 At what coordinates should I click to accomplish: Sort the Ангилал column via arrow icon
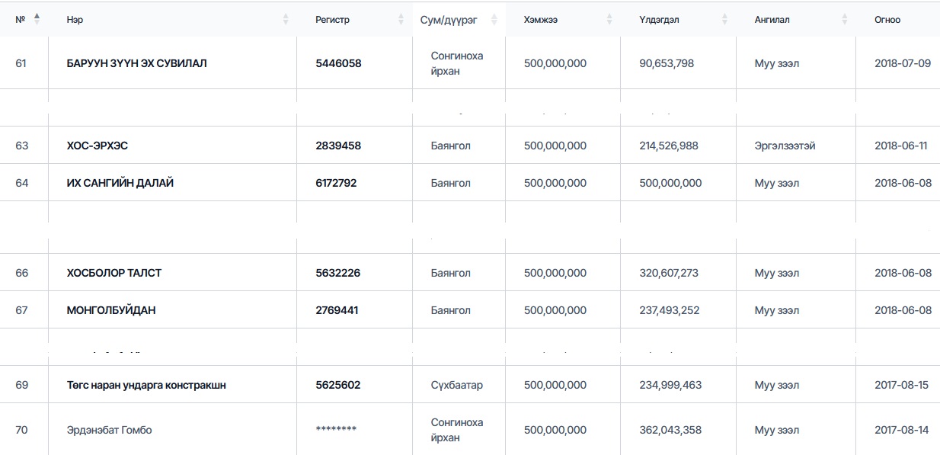pos(844,20)
